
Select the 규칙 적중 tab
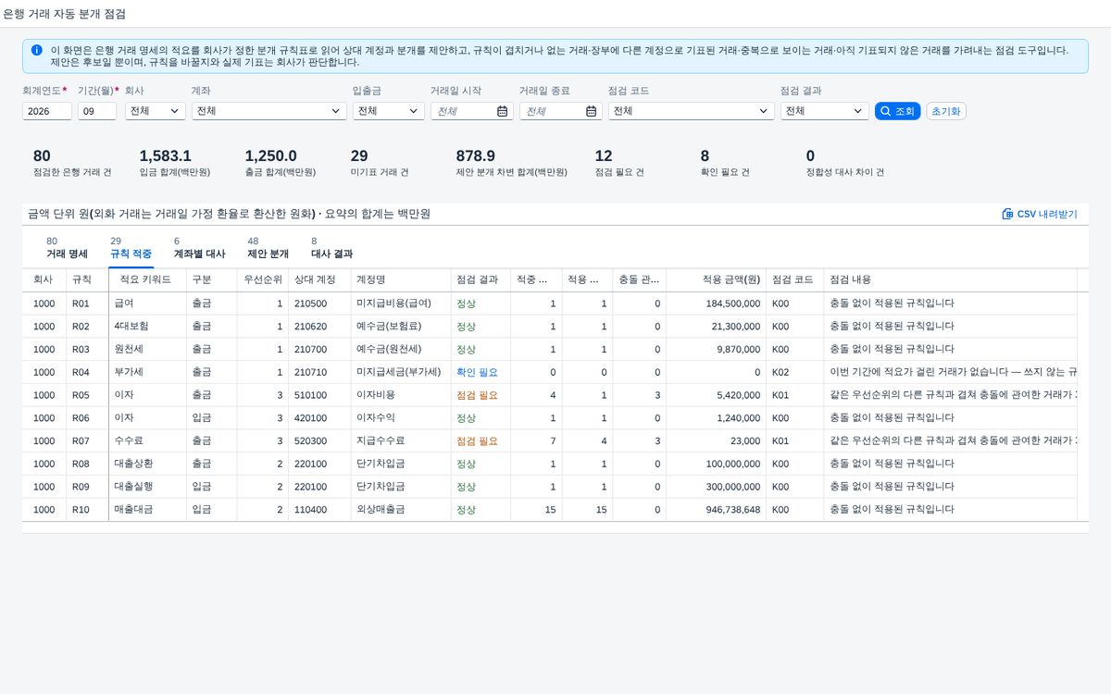tap(131, 248)
